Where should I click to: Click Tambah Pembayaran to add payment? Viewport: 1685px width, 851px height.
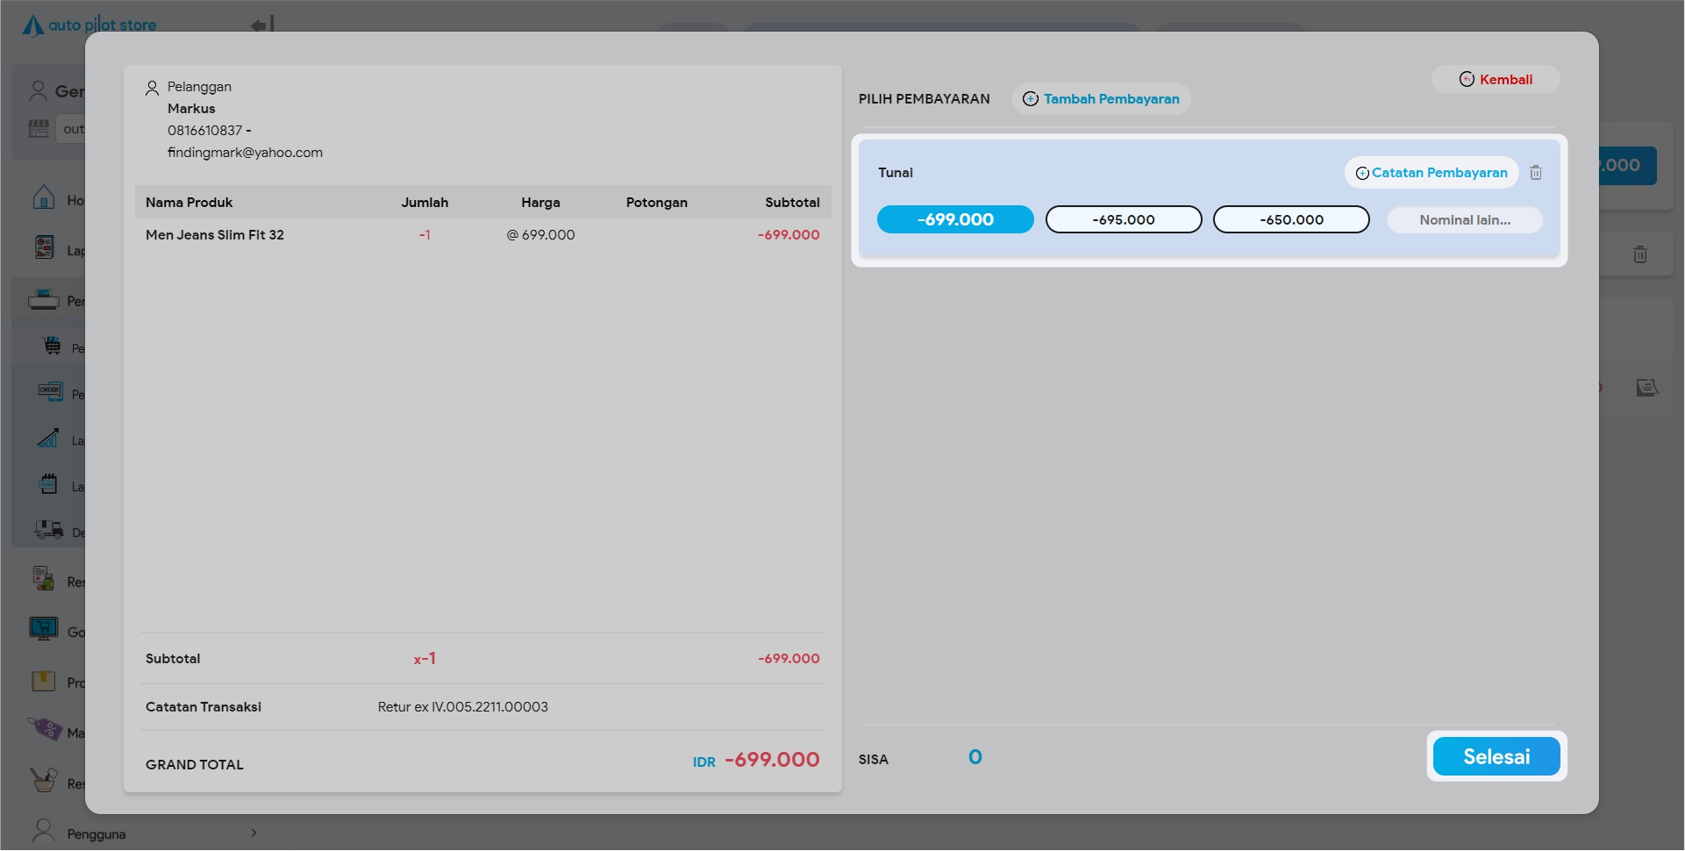coord(1101,99)
